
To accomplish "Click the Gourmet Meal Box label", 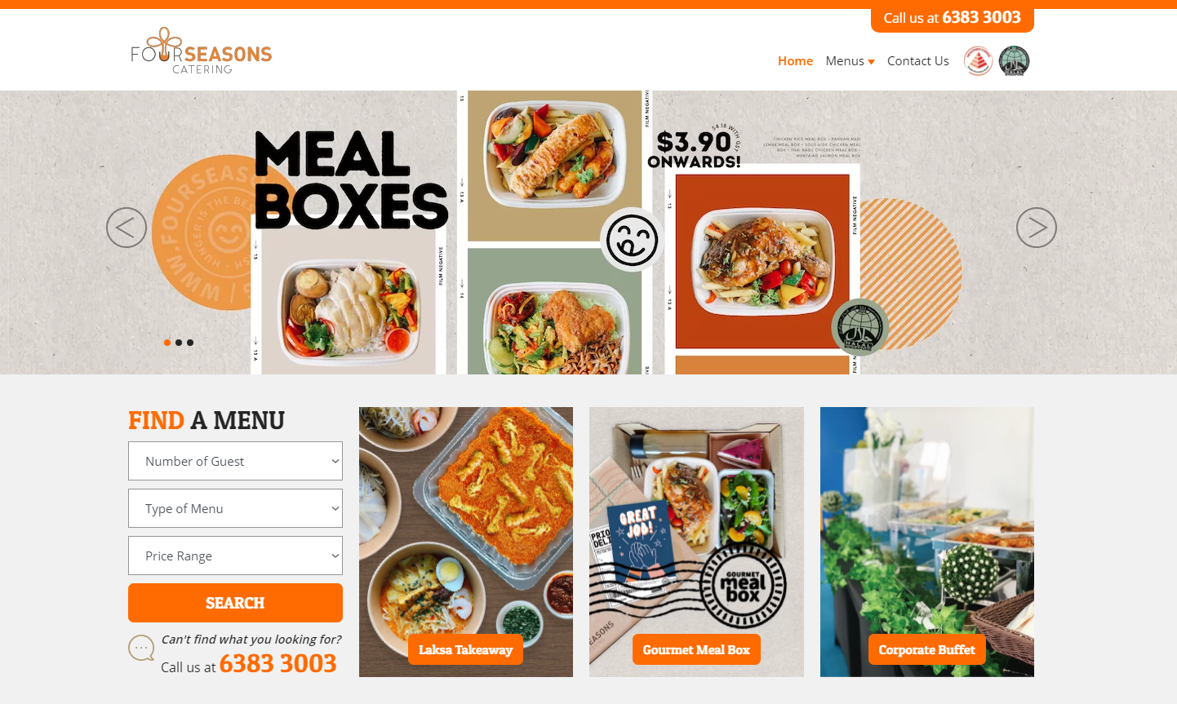I will [x=696, y=649].
